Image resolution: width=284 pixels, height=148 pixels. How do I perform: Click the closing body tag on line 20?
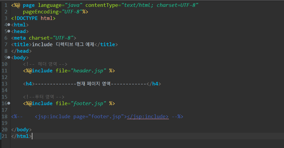tap(21, 130)
